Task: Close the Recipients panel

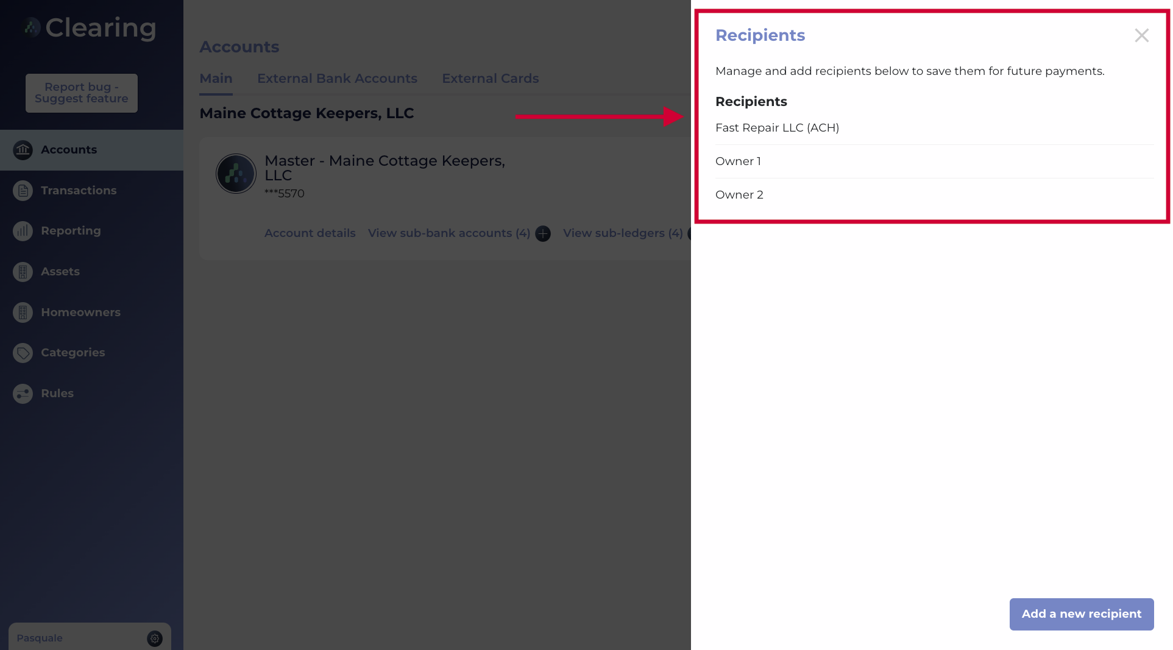Action: 1141,35
